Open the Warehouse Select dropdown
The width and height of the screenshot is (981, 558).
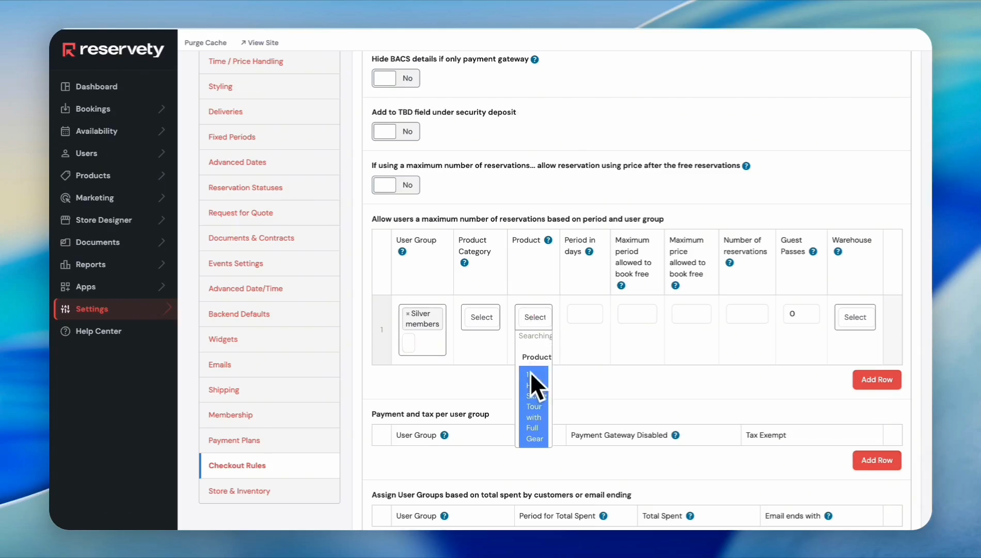[x=855, y=317]
